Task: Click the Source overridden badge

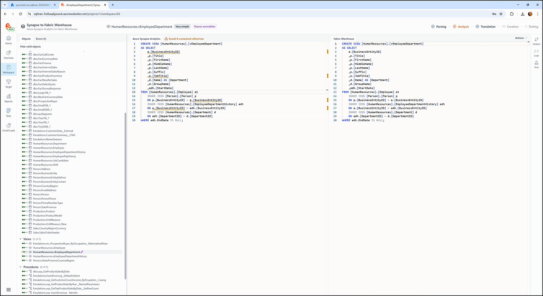Action: pyautogui.click(x=205, y=27)
